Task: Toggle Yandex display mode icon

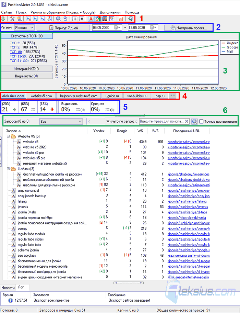Action: pyautogui.click(x=91, y=19)
